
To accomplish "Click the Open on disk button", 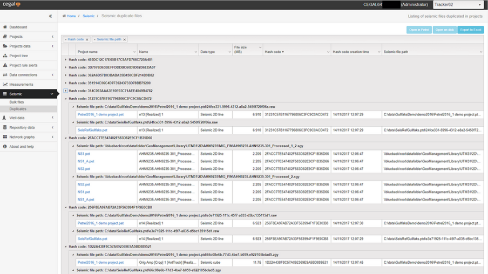I will point(444,30).
